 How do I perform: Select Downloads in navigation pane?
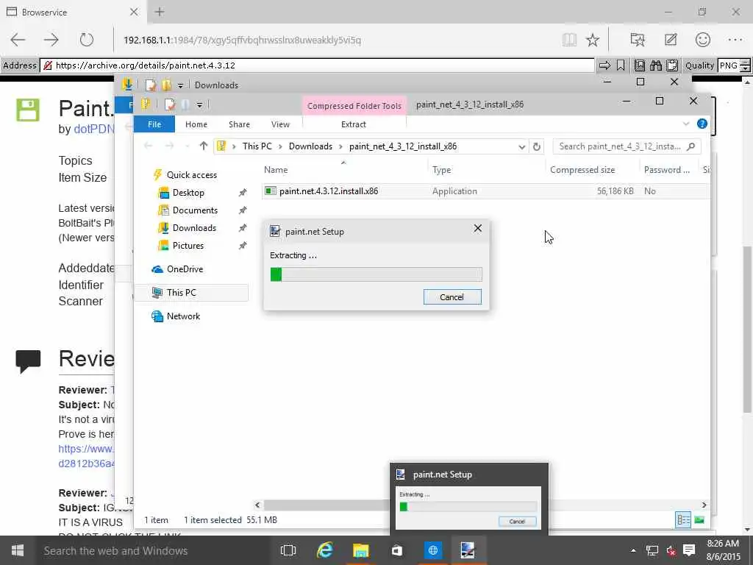tap(194, 228)
